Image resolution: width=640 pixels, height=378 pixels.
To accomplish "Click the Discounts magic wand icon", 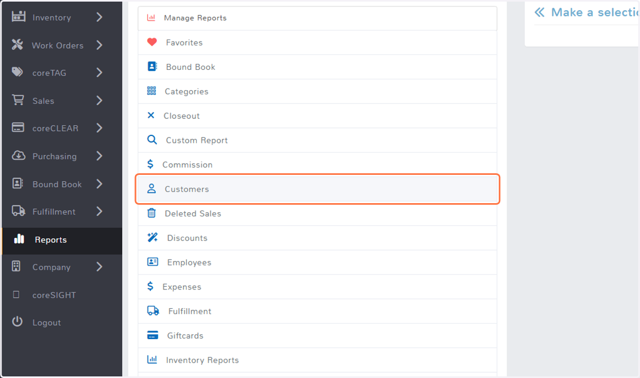I will pos(153,237).
